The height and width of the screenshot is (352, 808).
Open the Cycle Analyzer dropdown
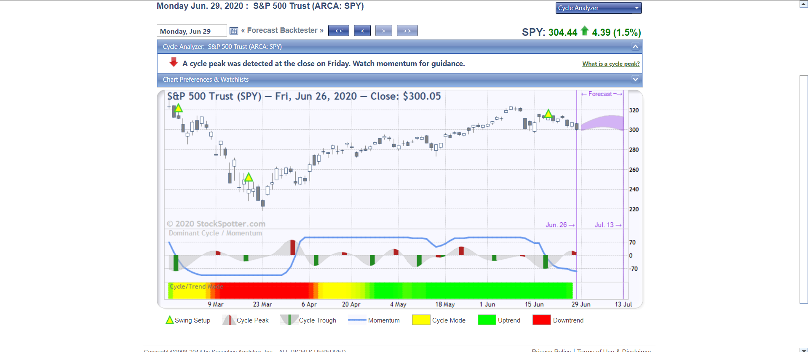coord(599,8)
